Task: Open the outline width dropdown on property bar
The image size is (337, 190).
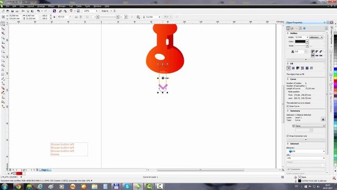Action: (x=159, y=17)
